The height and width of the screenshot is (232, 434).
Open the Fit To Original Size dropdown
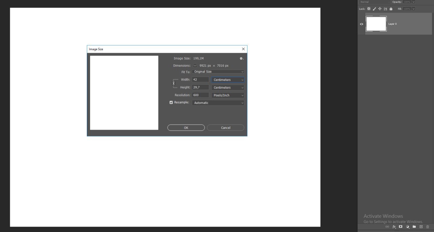pos(218,72)
